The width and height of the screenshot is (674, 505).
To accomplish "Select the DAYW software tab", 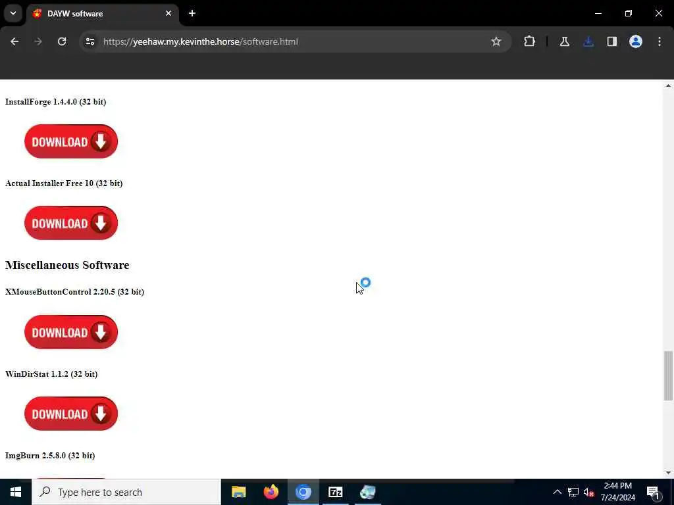I will pos(103,14).
